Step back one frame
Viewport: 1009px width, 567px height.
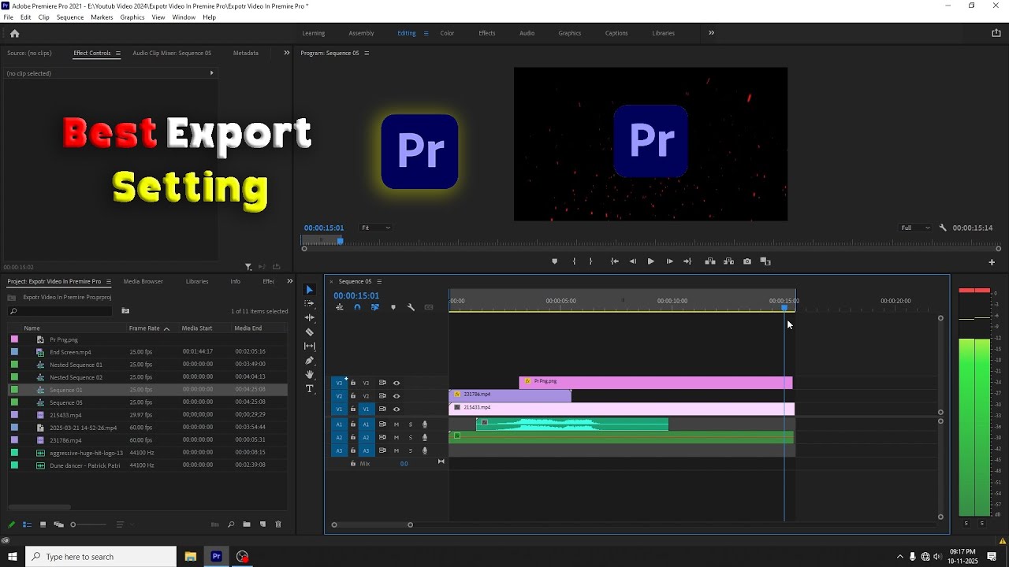coord(632,261)
